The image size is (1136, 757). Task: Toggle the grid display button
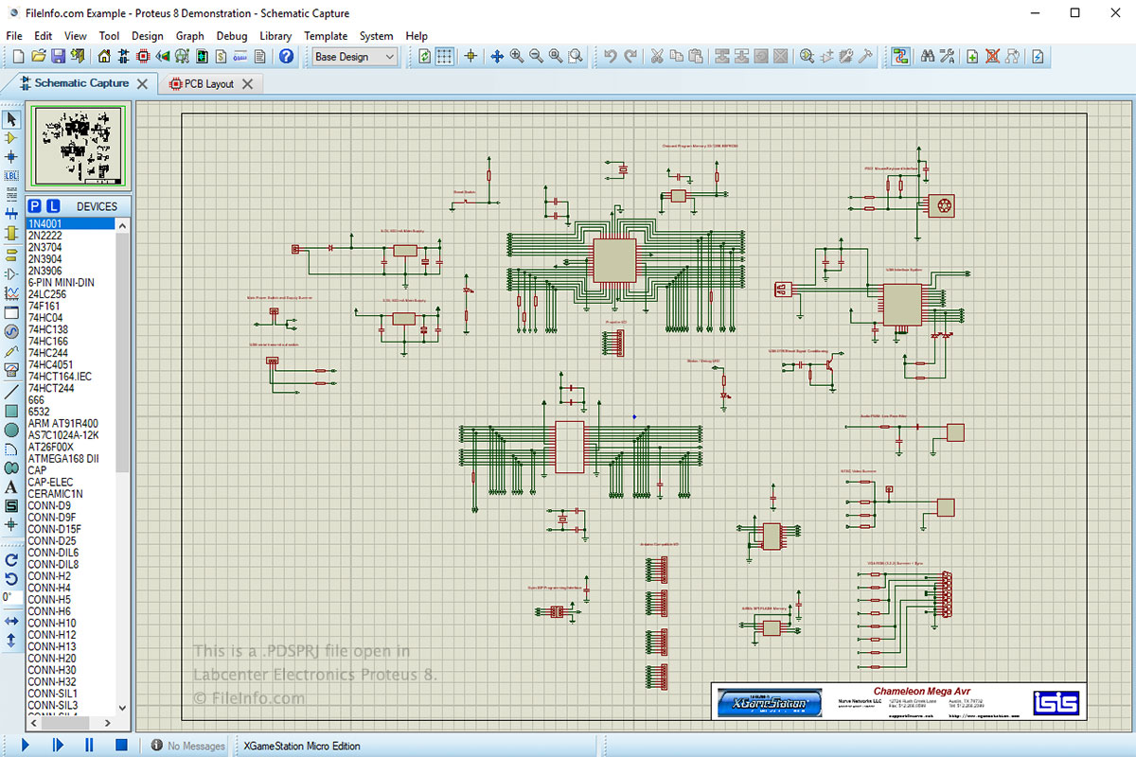(444, 57)
